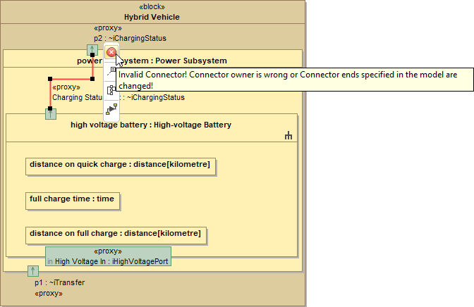Select the red connector's left corner handle
The image size is (474, 307).
50,79
